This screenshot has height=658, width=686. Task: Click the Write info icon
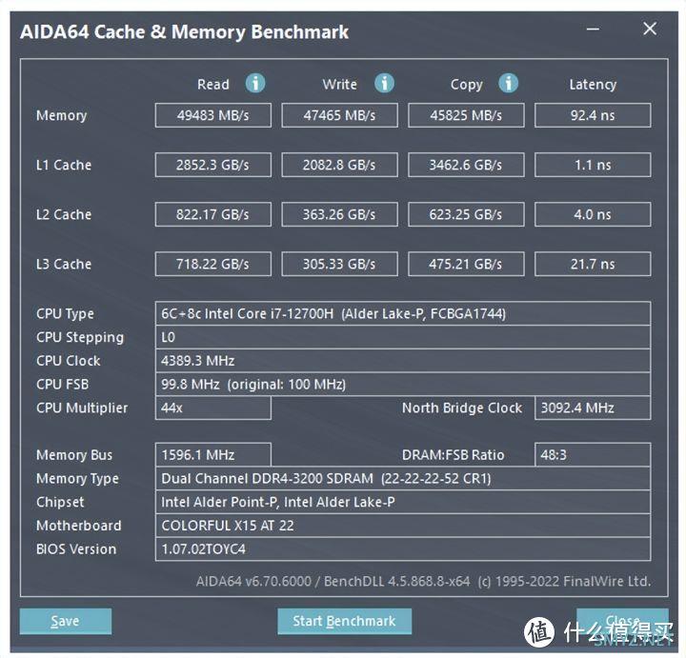click(384, 83)
